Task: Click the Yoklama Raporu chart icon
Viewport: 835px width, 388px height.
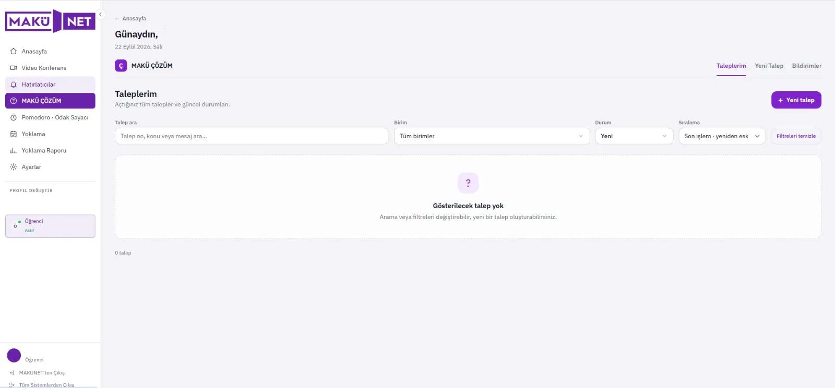Action: [x=14, y=151]
